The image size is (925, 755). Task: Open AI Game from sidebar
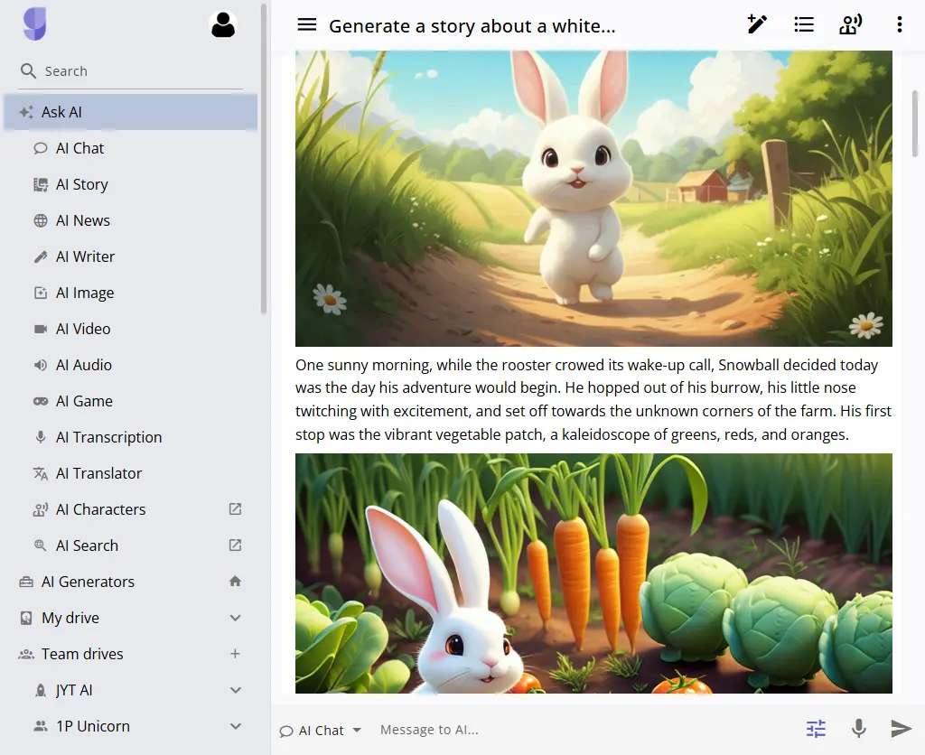coord(130,401)
